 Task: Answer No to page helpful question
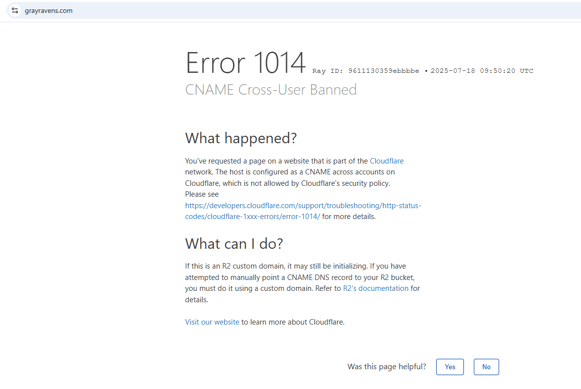tap(486, 367)
